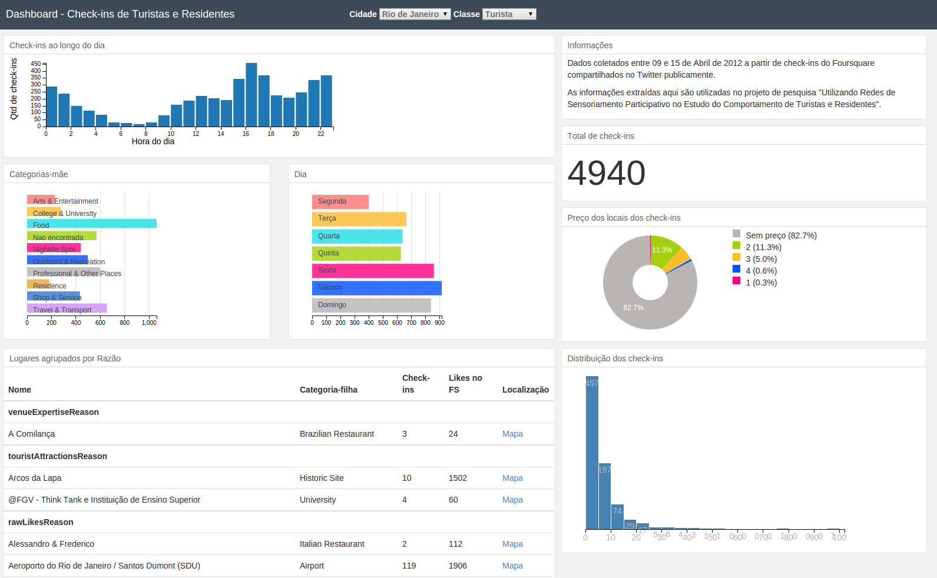Click the Arcos da Lapa name cell
The image size is (937, 578).
click(x=35, y=478)
